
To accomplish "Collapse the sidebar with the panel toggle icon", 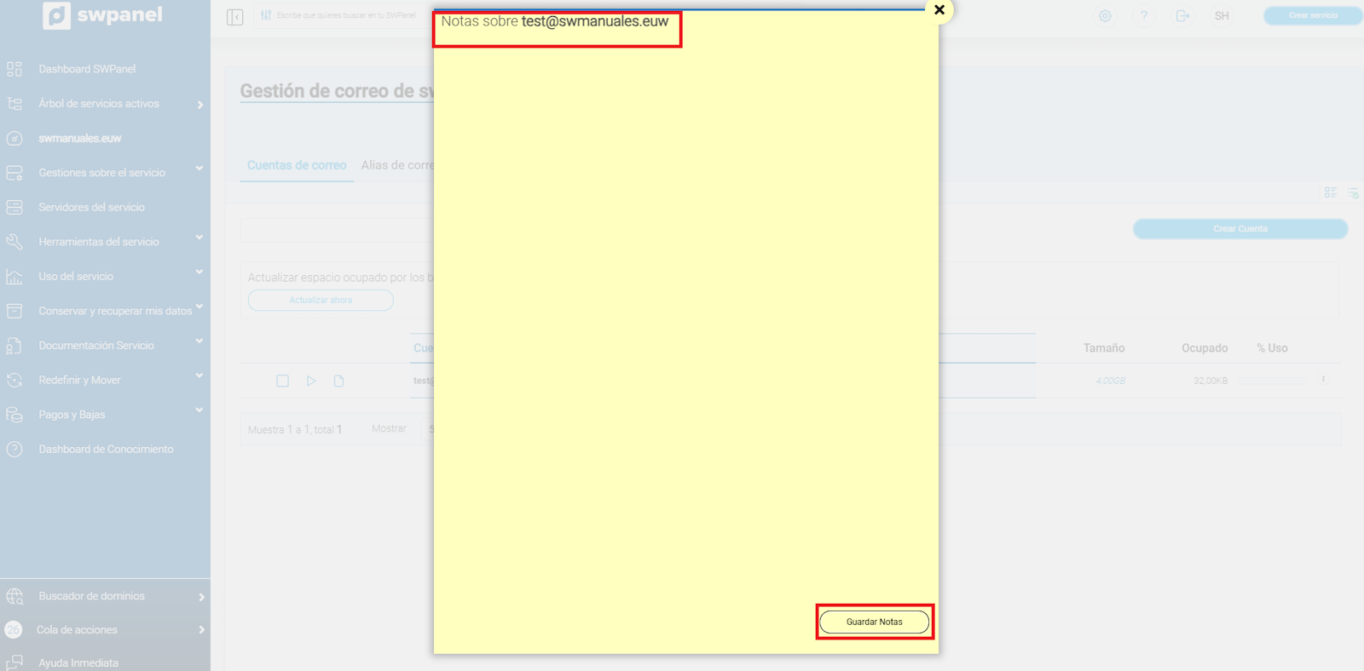I will pos(235,17).
